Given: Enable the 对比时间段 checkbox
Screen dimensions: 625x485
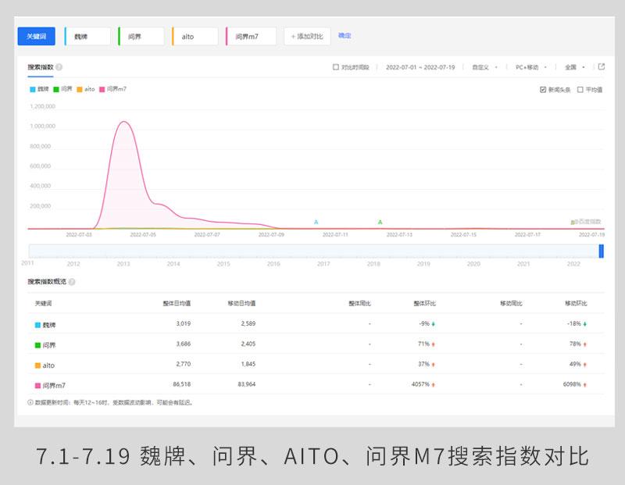Looking at the screenshot, I should pyautogui.click(x=336, y=67).
